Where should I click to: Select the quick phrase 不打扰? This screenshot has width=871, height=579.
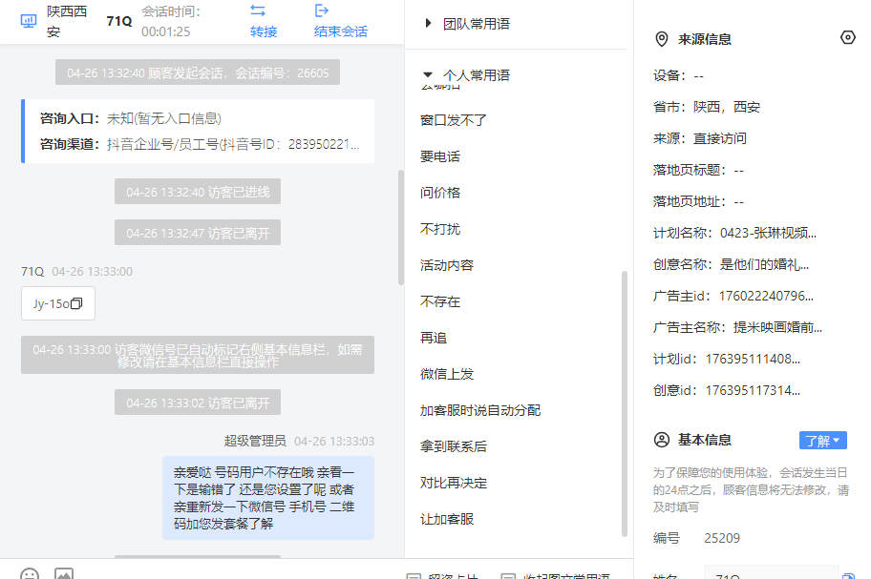pos(440,229)
